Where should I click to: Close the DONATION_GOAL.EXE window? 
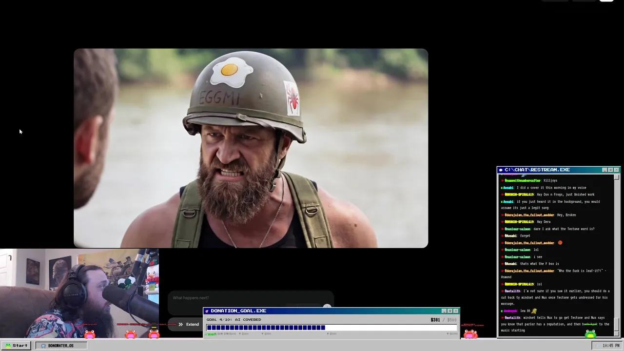456,311
